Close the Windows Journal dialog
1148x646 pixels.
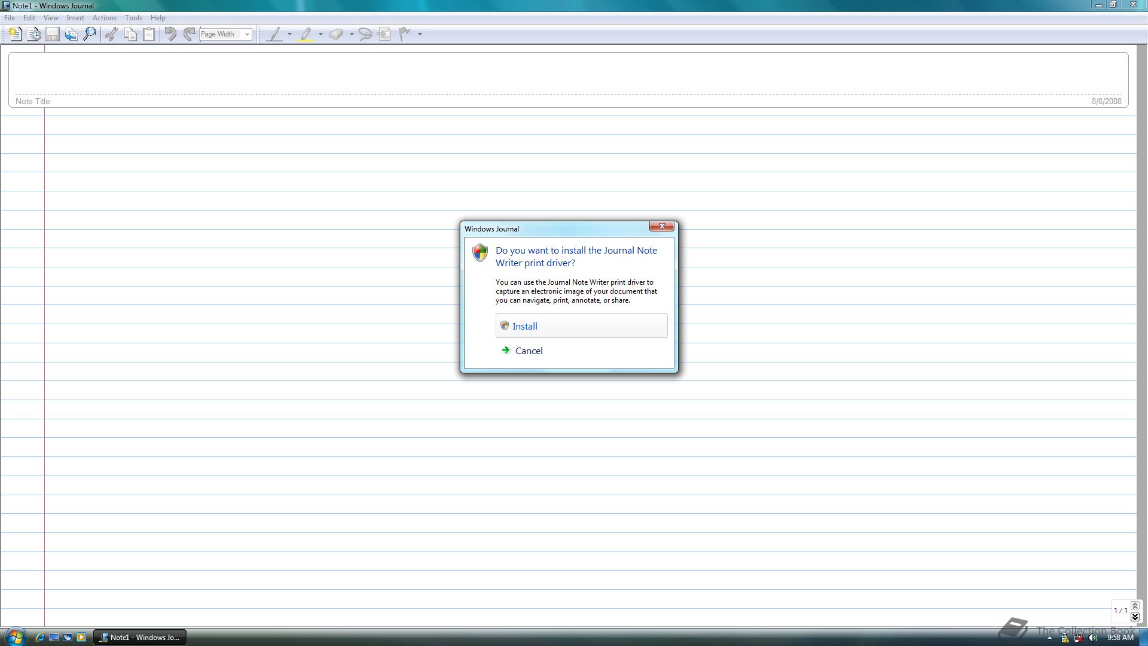tap(662, 226)
